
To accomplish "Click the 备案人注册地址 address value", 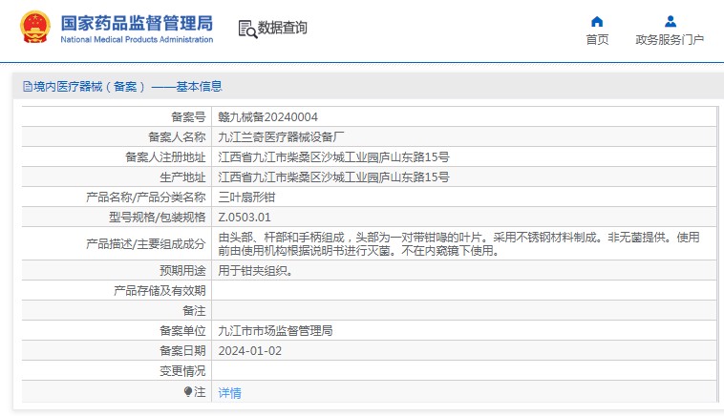I will tap(334, 157).
